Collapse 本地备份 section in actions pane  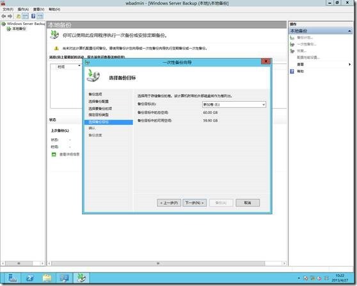tap(349, 31)
